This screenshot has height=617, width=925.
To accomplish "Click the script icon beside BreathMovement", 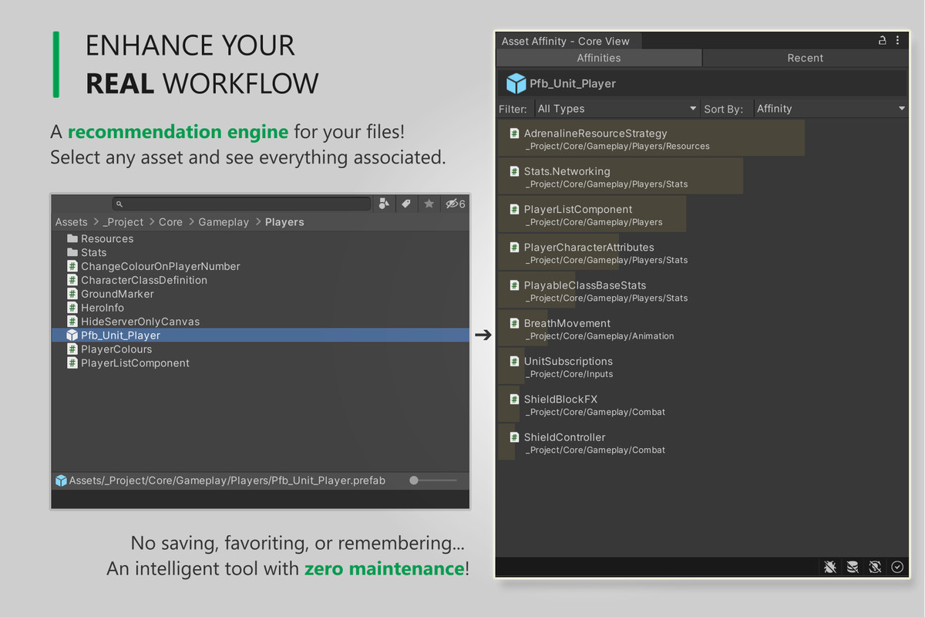I will [514, 323].
